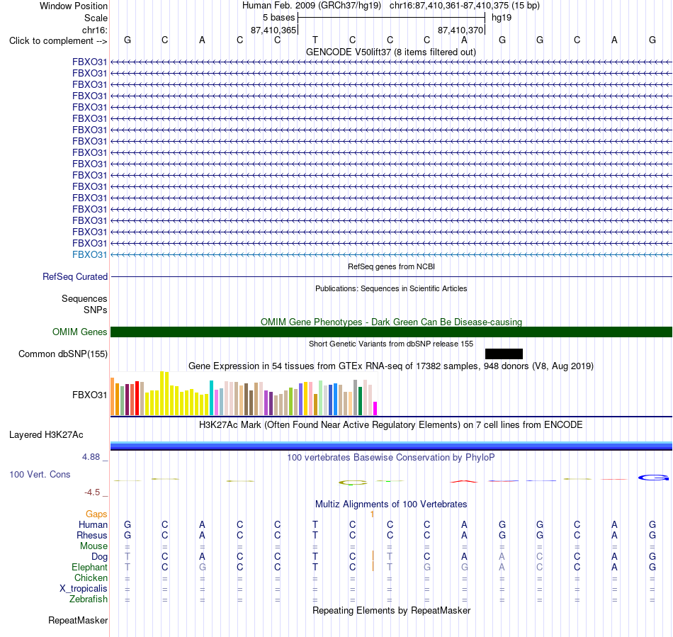Click the Elephant species label

(x=89, y=567)
